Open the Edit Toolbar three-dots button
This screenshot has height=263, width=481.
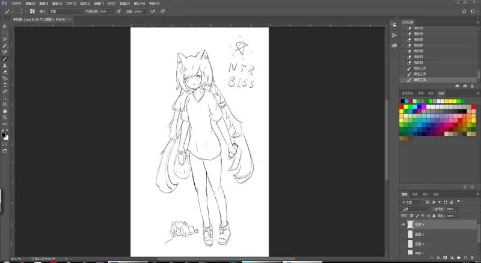click(5, 124)
